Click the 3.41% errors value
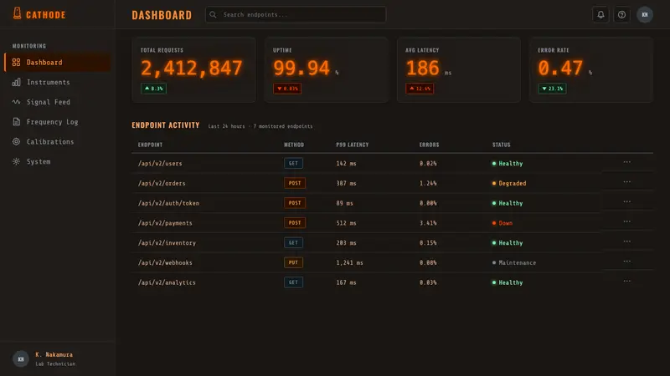 (x=428, y=223)
